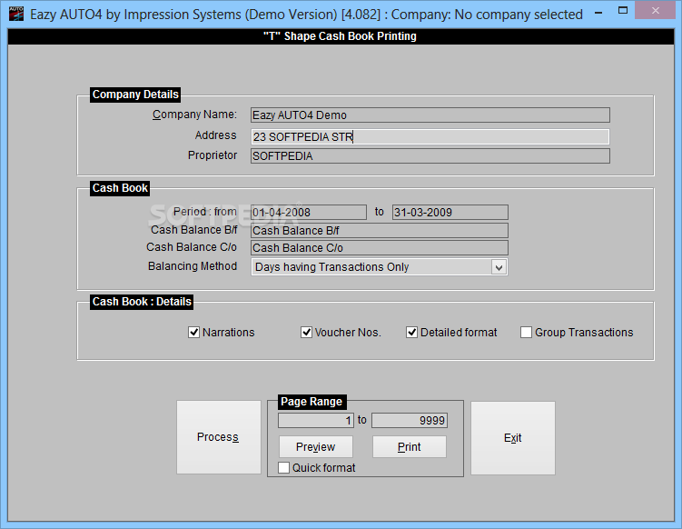This screenshot has width=682, height=529.
Task: Click the Preview button
Action: [316, 446]
